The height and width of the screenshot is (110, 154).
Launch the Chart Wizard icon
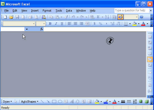coord(114,17)
